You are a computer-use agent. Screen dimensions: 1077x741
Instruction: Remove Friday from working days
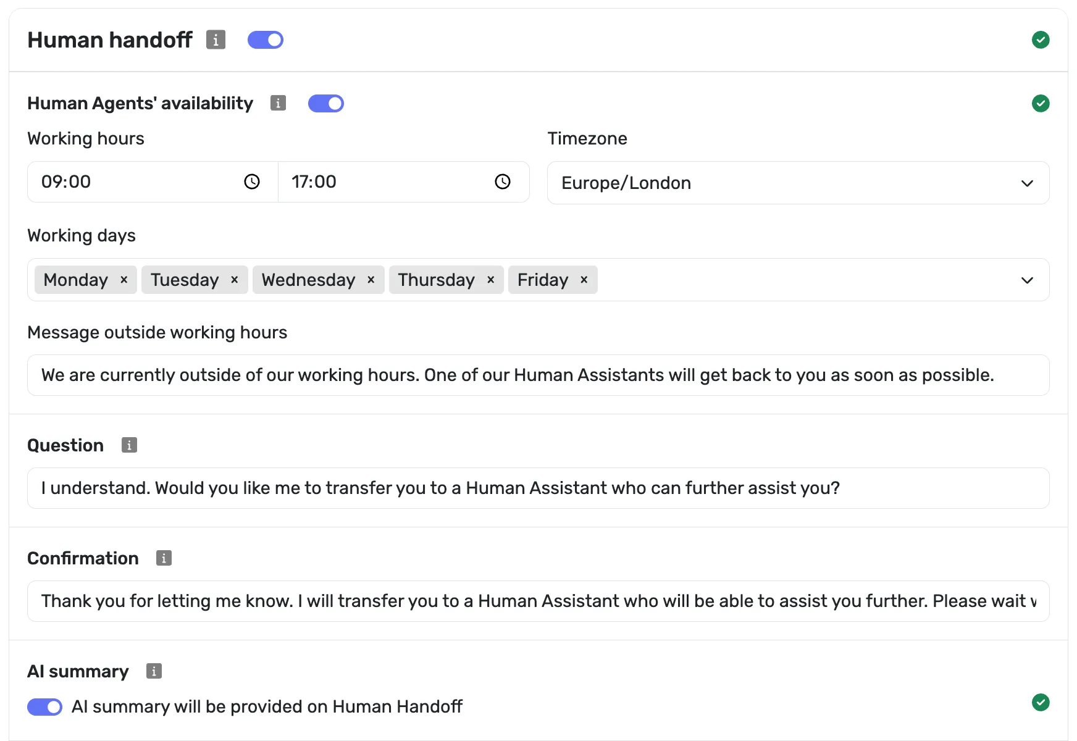coord(584,280)
